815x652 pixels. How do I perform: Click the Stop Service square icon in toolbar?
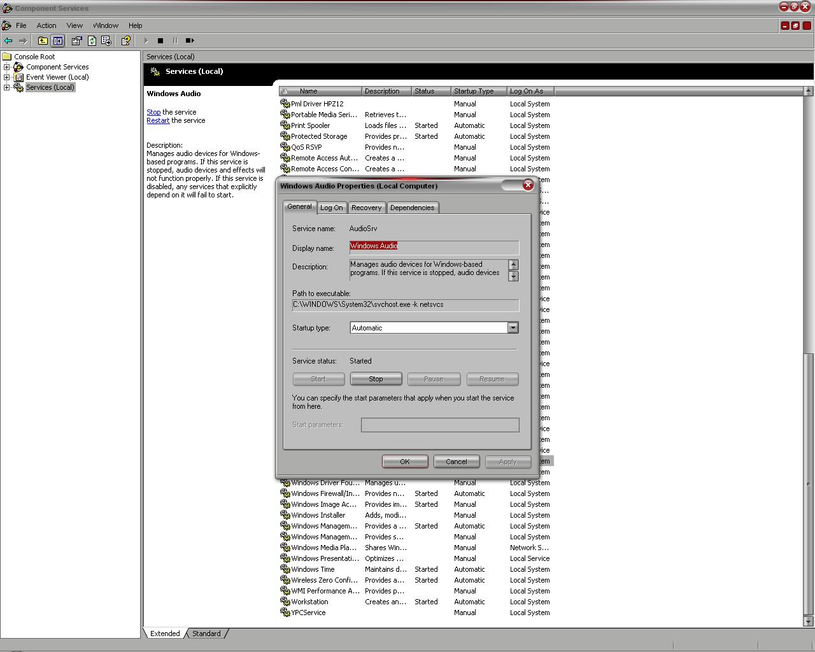tap(160, 41)
